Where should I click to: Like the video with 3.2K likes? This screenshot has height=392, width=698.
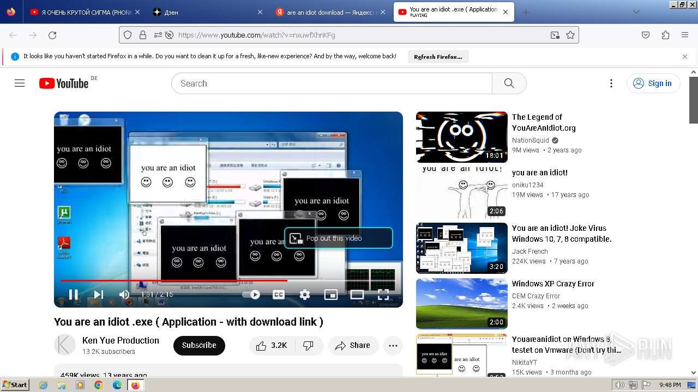coord(271,345)
